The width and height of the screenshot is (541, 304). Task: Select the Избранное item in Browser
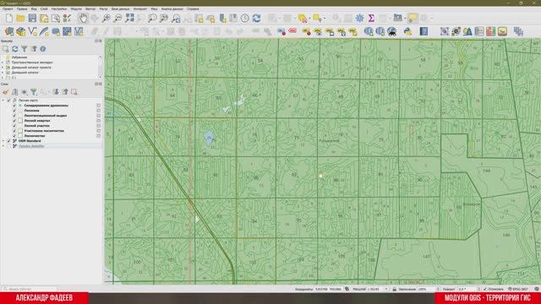[19, 57]
